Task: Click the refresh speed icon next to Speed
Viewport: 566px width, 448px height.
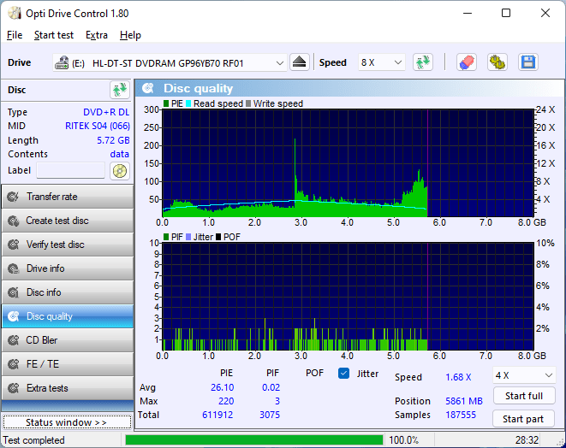Action: (x=422, y=62)
